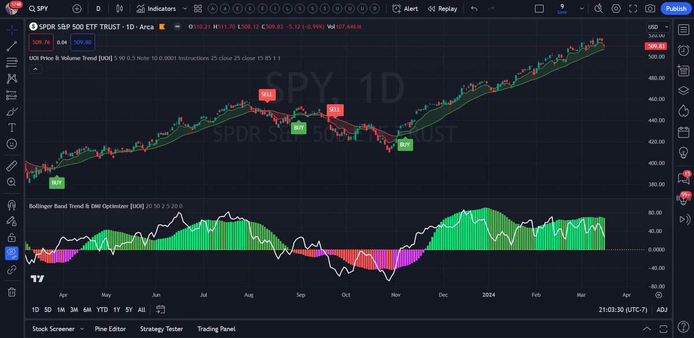Undo the last chart action
This screenshot has height=338, width=694.
[474, 9]
